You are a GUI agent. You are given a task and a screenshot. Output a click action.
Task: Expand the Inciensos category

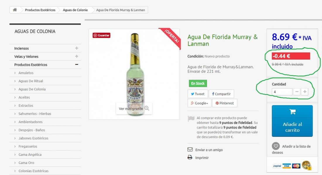click(x=77, y=48)
